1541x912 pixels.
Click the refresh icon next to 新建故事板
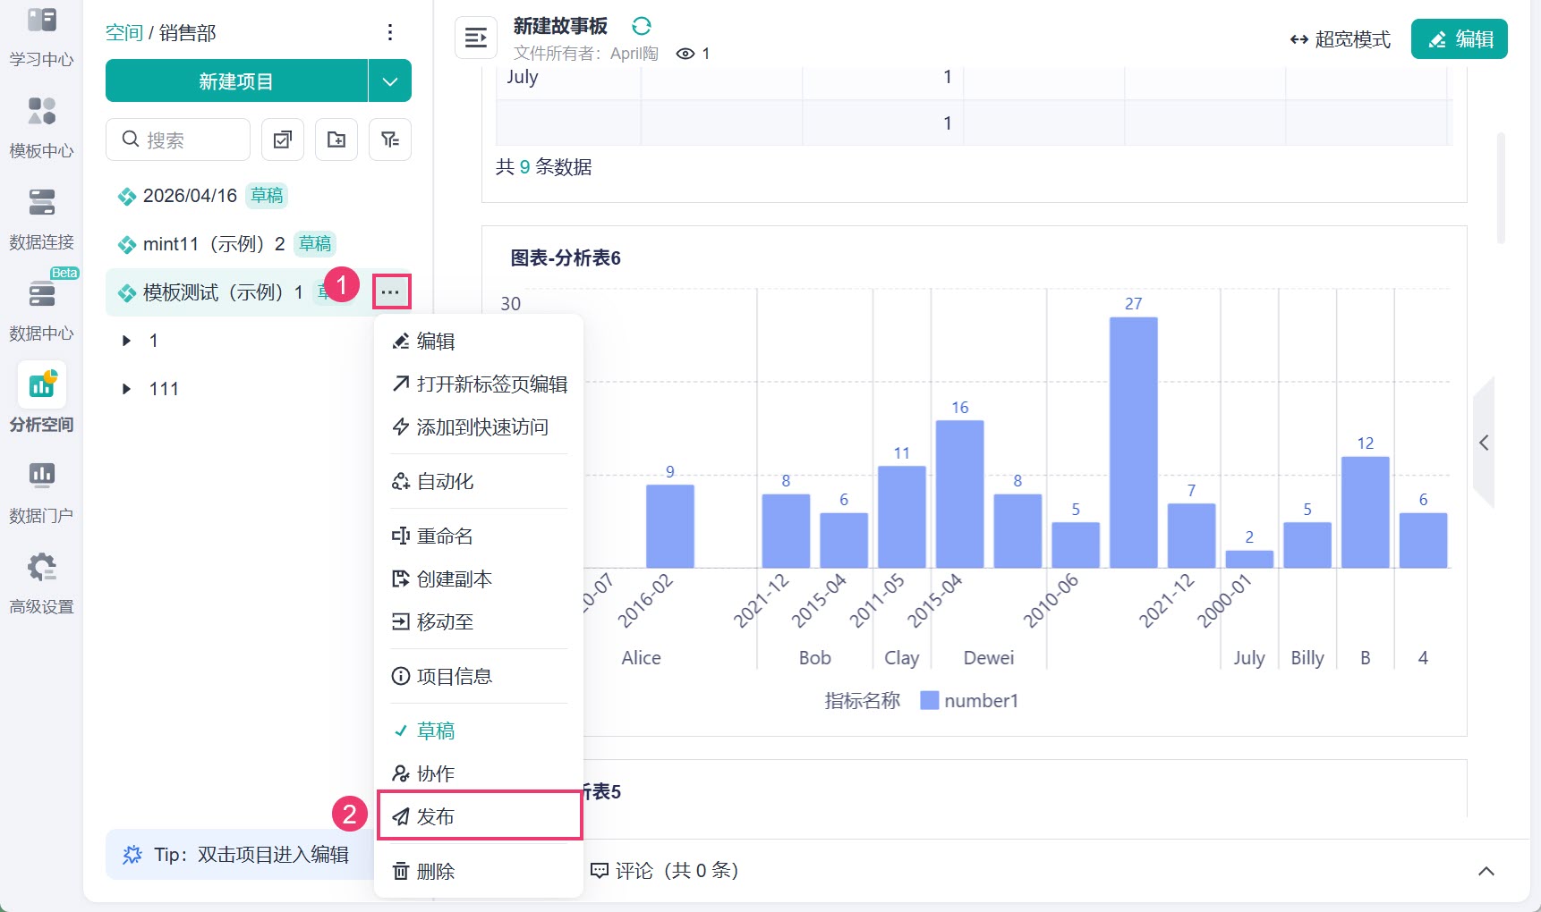point(642,26)
